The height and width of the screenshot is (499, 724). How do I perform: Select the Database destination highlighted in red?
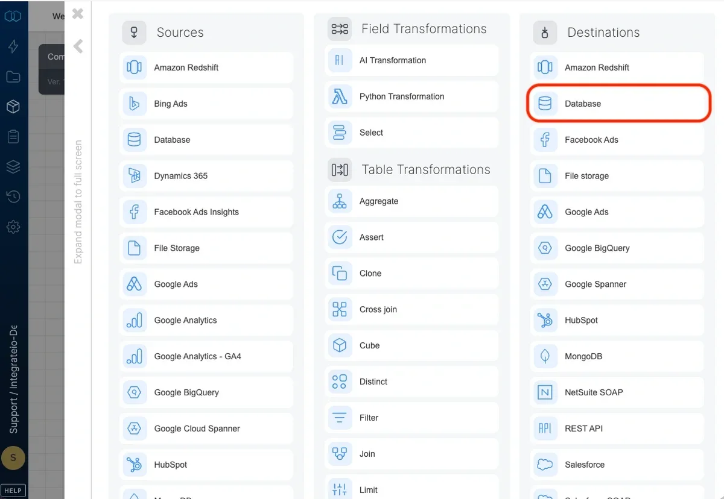click(x=617, y=103)
